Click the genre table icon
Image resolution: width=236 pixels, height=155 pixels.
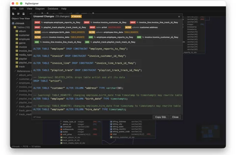[x=17, y=43]
